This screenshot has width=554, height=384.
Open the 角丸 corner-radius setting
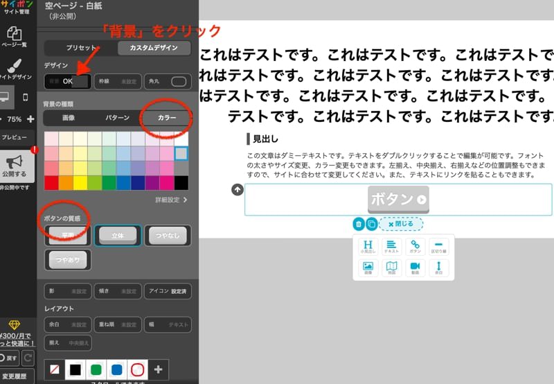point(168,81)
